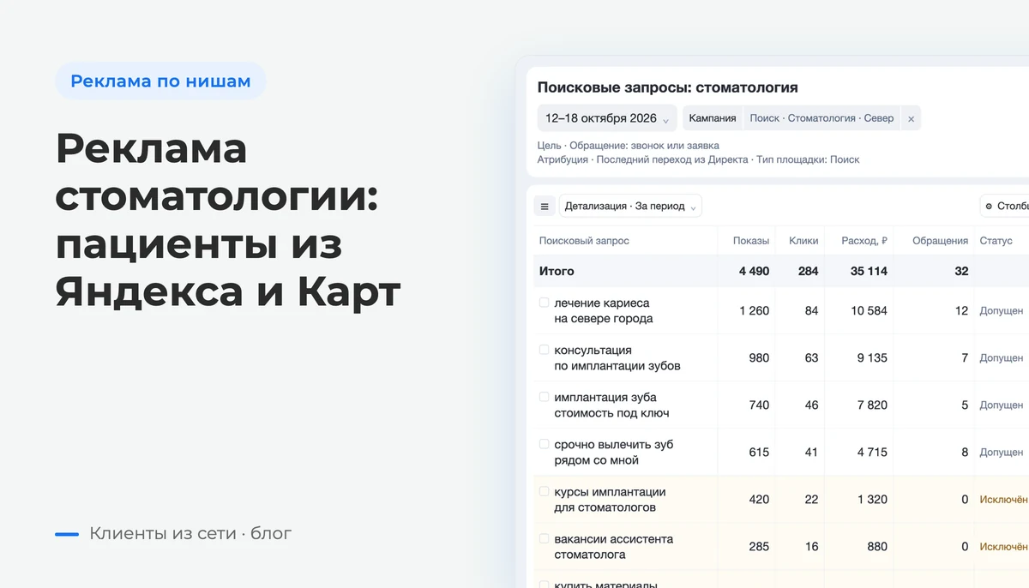Click total impressions value 4 490
Image resolution: width=1029 pixels, height=588 pixels.
(754, 271)
